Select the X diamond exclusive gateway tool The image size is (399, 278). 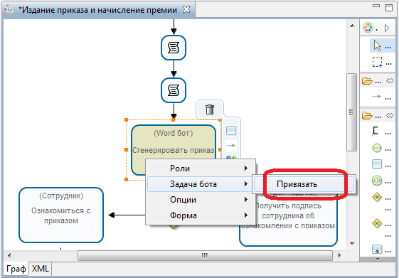[377, 223]
